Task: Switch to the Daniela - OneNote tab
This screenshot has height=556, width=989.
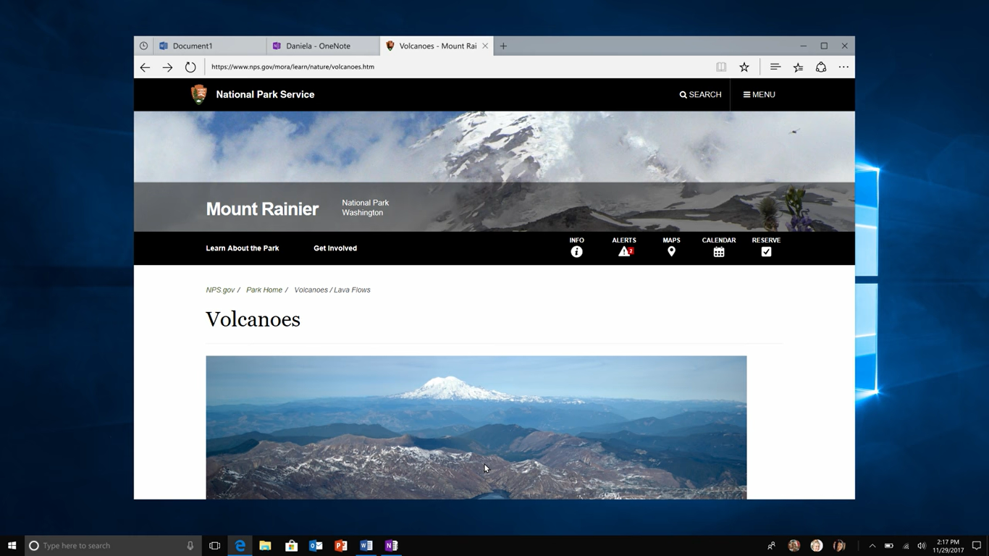Action: click(x=317, y=45)
